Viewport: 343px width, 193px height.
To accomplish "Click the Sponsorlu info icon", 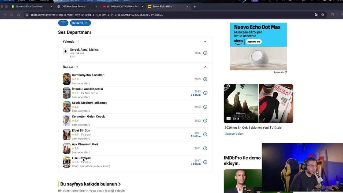I will point(286,72).
